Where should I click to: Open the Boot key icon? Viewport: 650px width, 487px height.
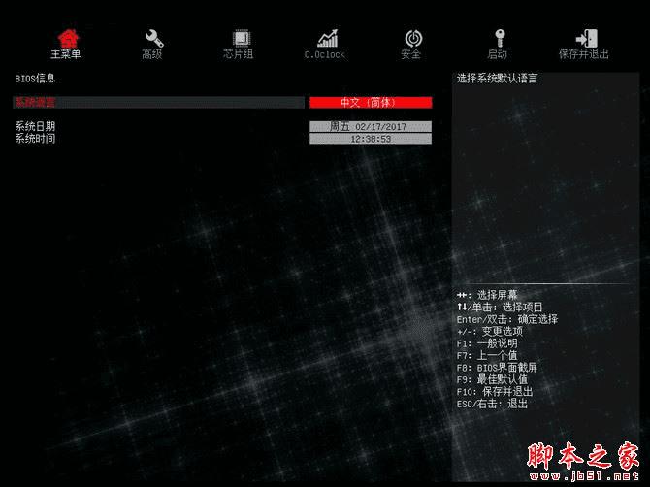pos(500,38)
